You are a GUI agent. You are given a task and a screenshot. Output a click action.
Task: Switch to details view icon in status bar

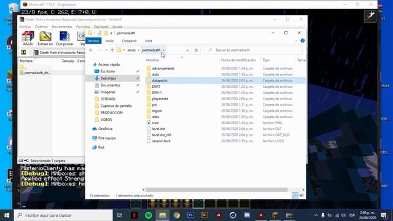[295, 195]
